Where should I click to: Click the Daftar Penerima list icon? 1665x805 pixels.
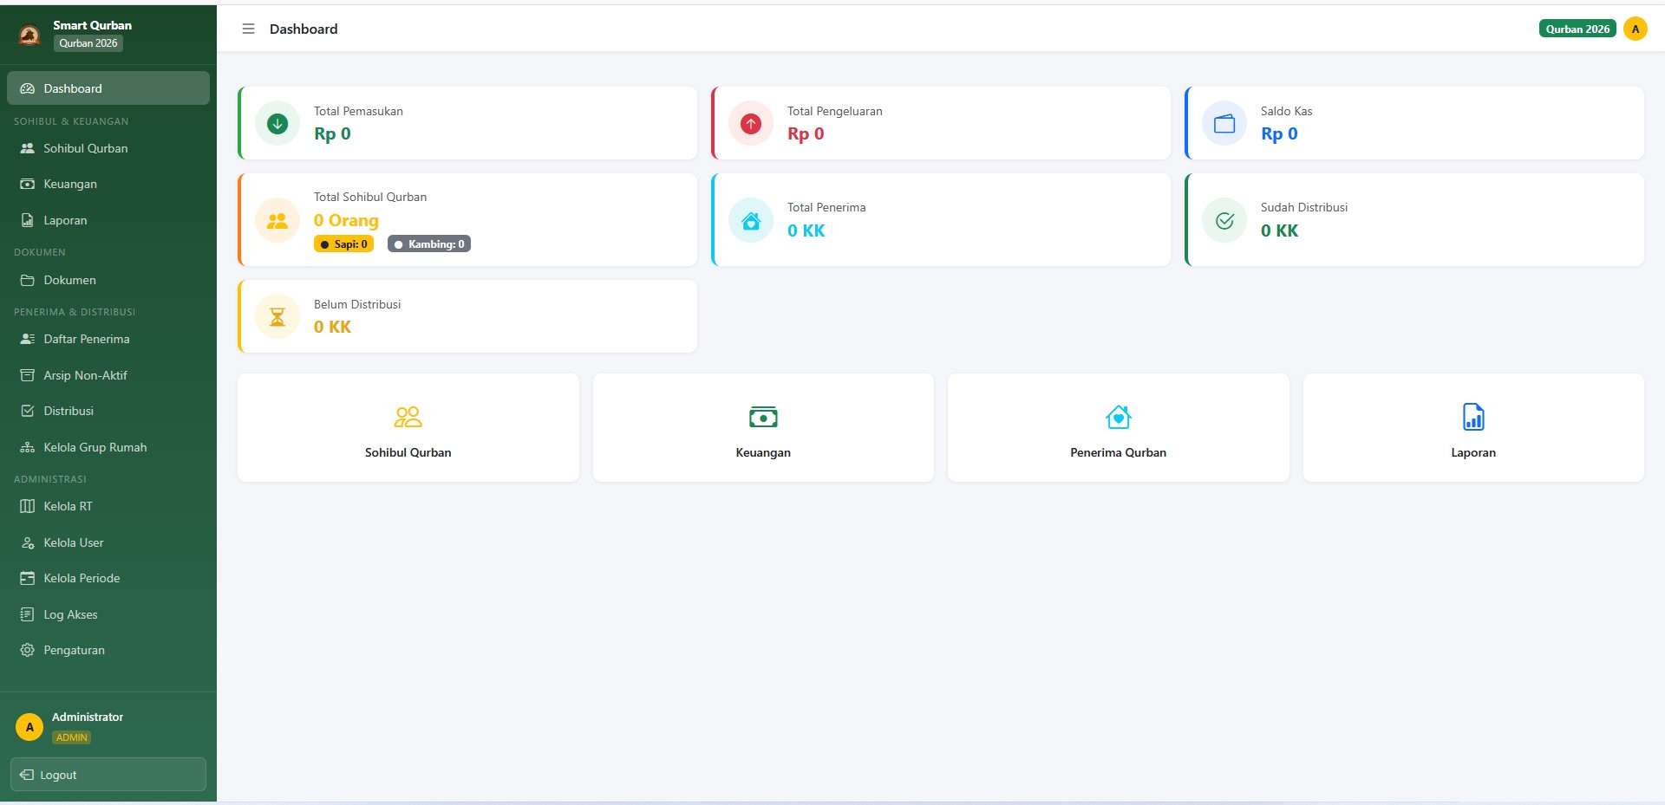27,339
